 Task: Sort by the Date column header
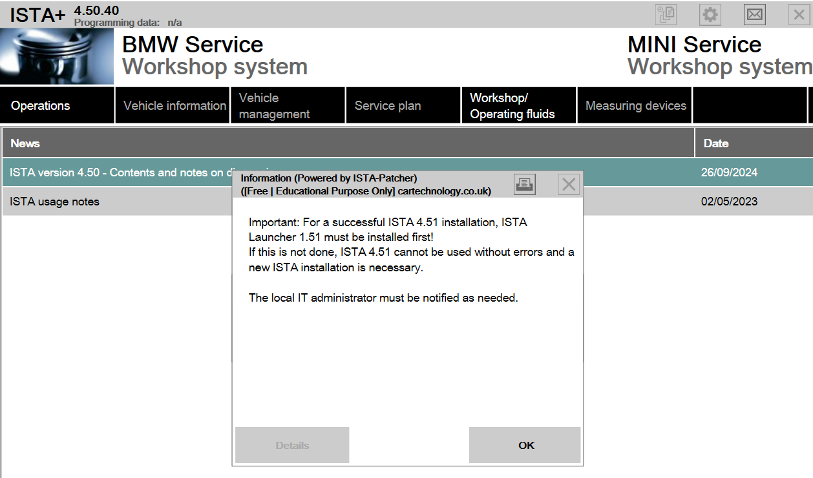[754, 143]
